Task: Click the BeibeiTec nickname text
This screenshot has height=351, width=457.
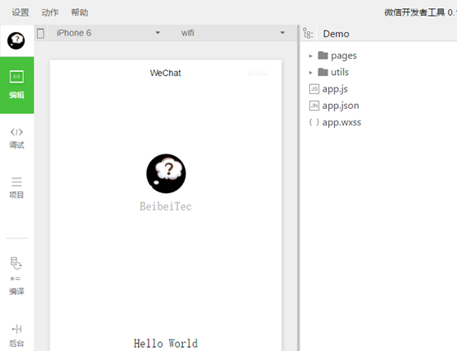Action: point(166,206)
